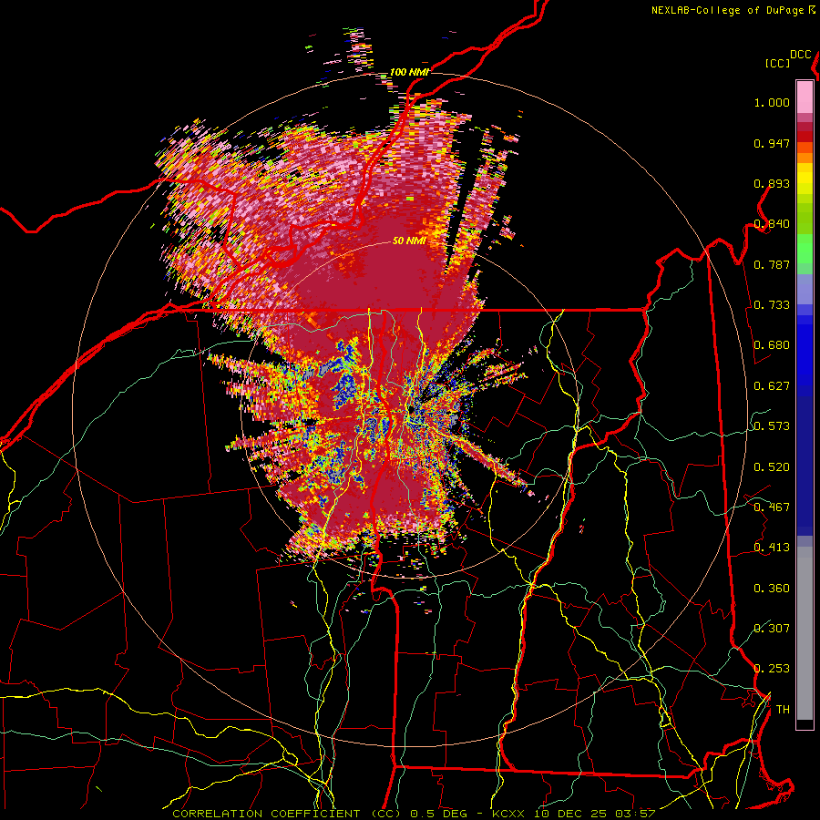Click the NEXLAB-College of DuPage credit text
The image size is (820, 820).
pyautogui.click(x=733, y=10)
